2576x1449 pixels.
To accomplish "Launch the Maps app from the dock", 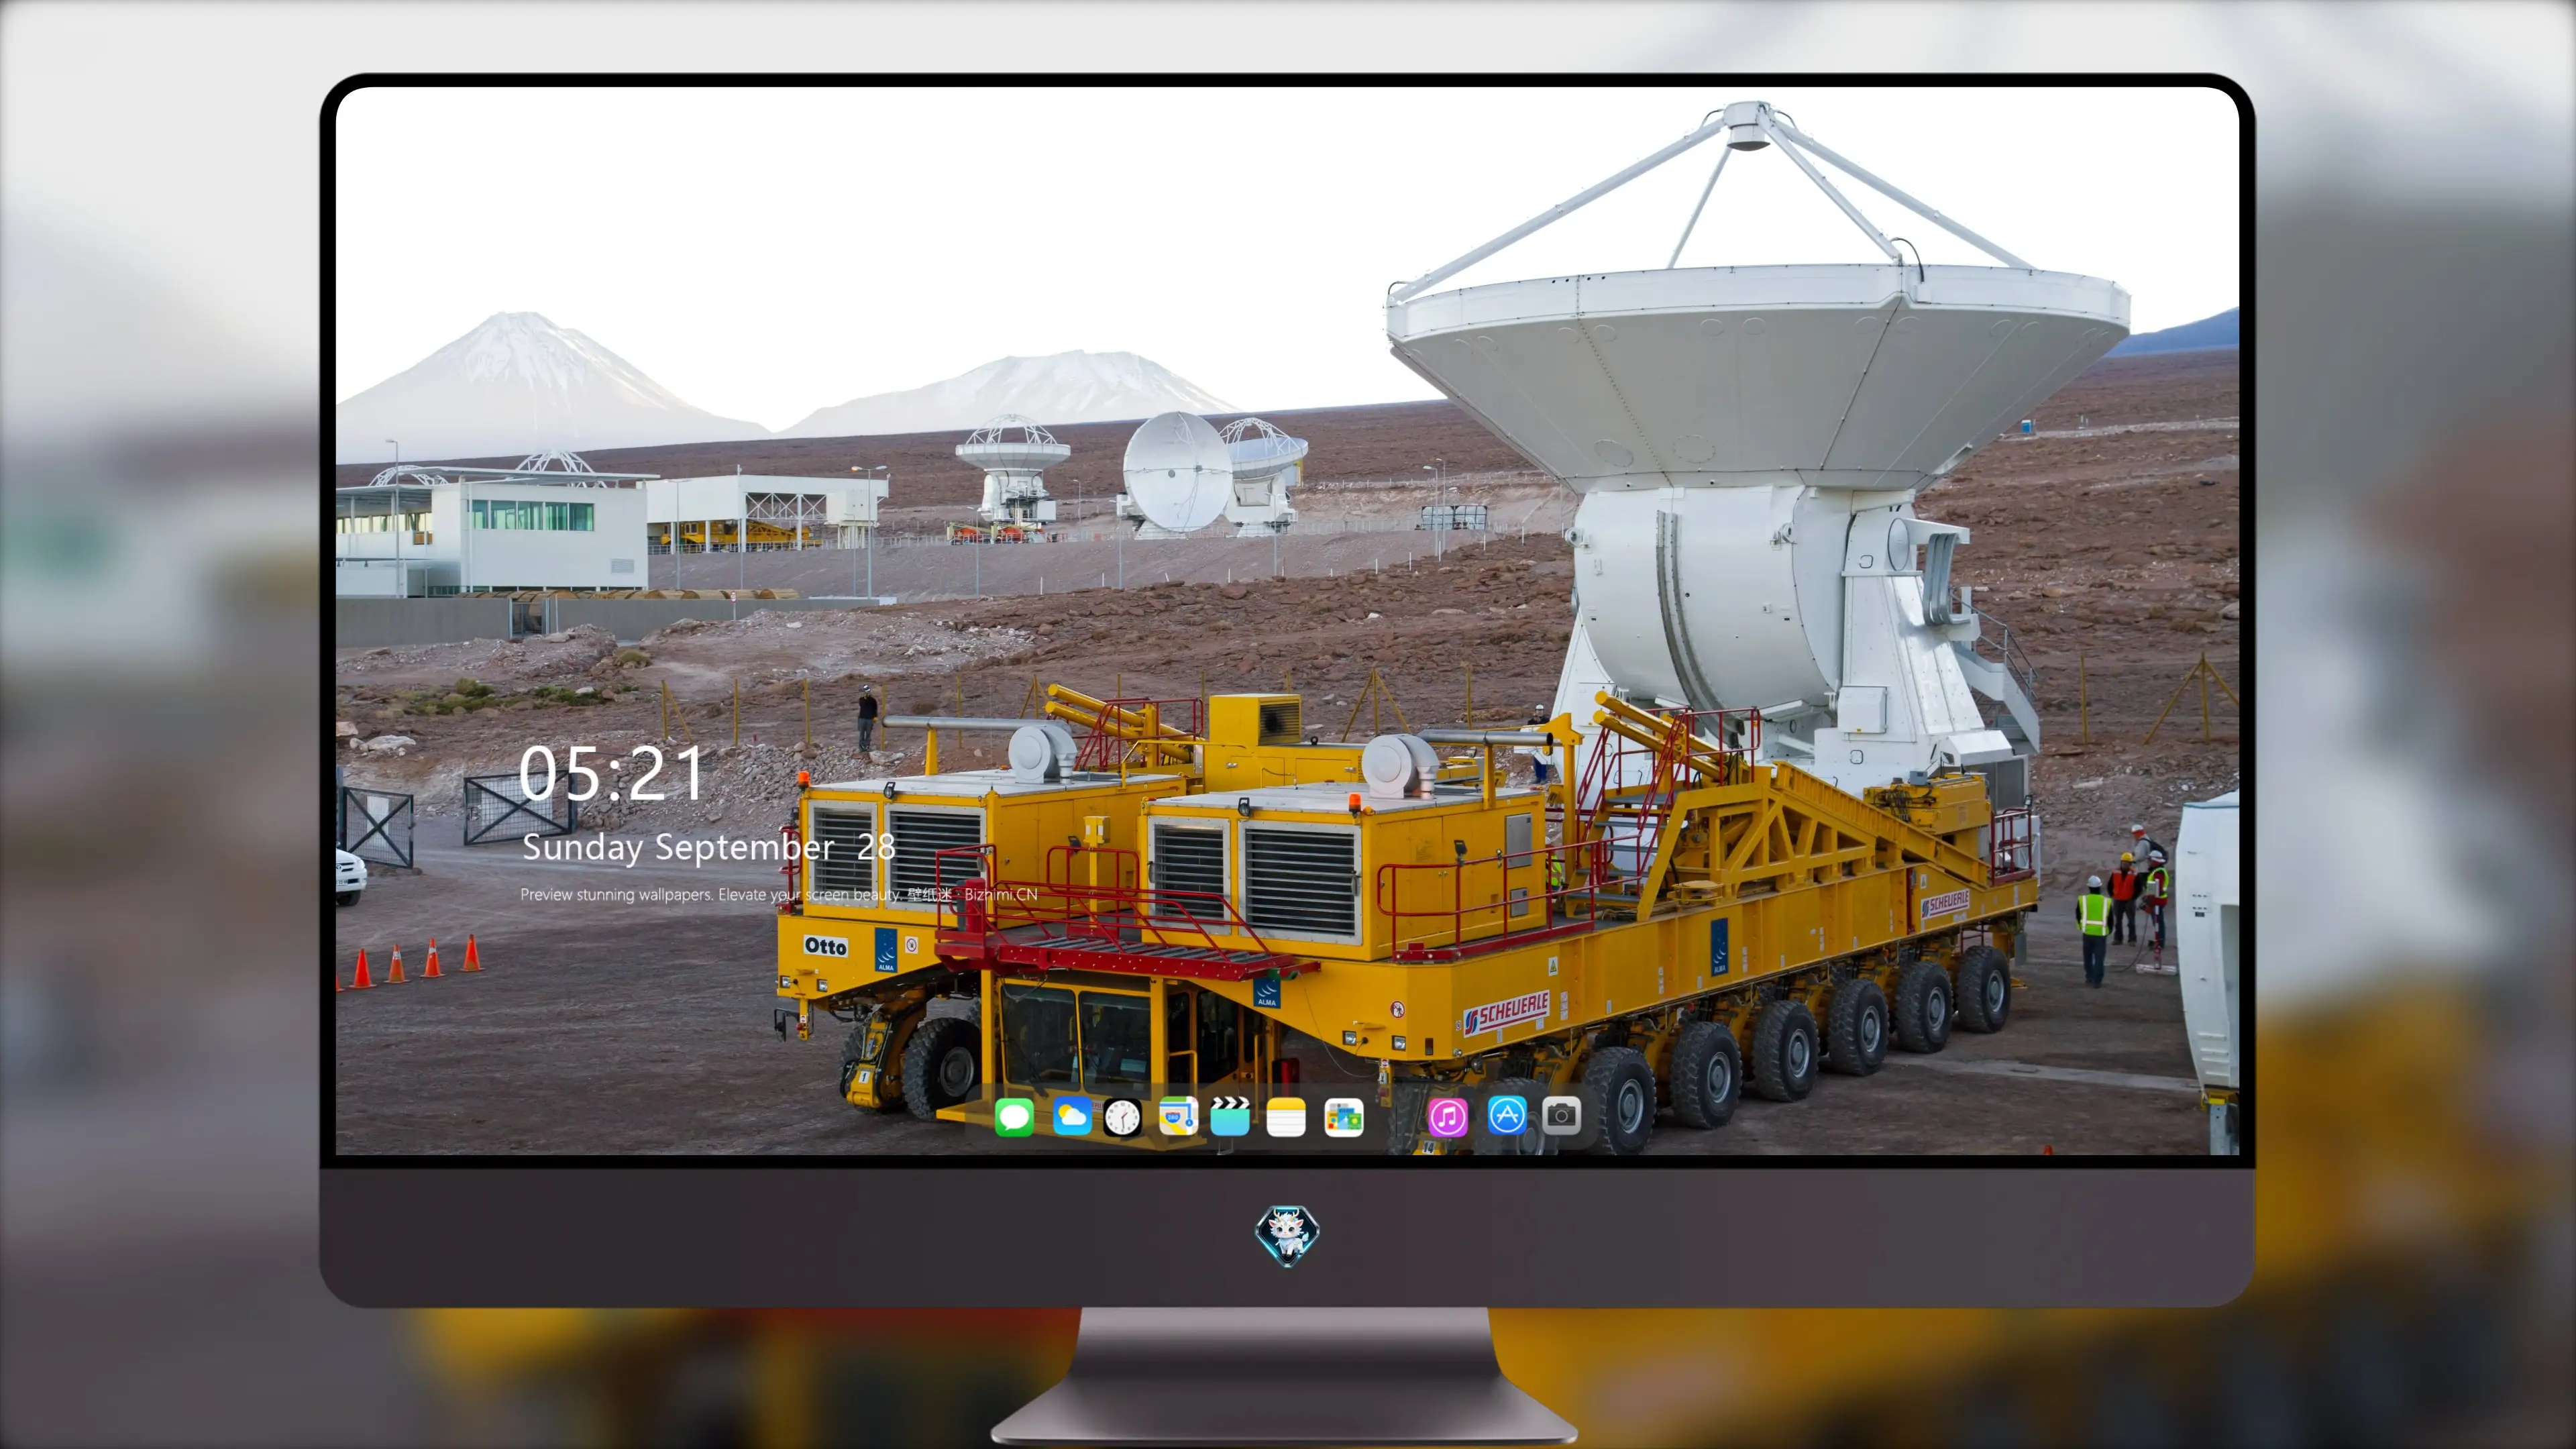I will (x=1178, y=1116).
